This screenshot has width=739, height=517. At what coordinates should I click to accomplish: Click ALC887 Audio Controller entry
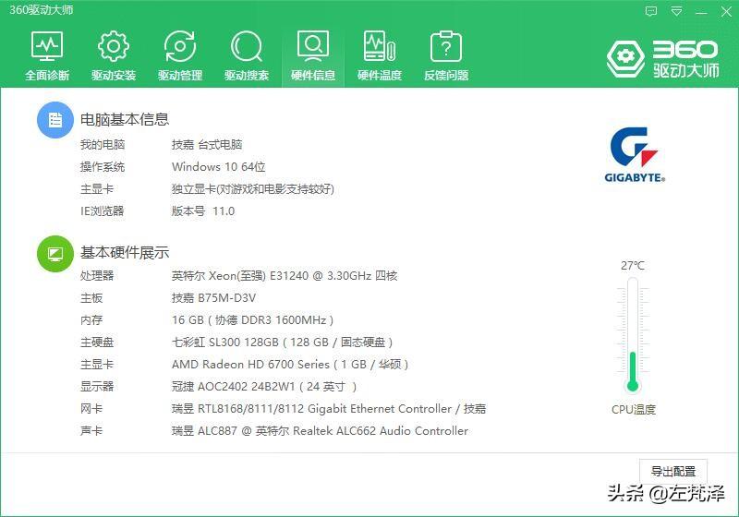pos(320,431)
